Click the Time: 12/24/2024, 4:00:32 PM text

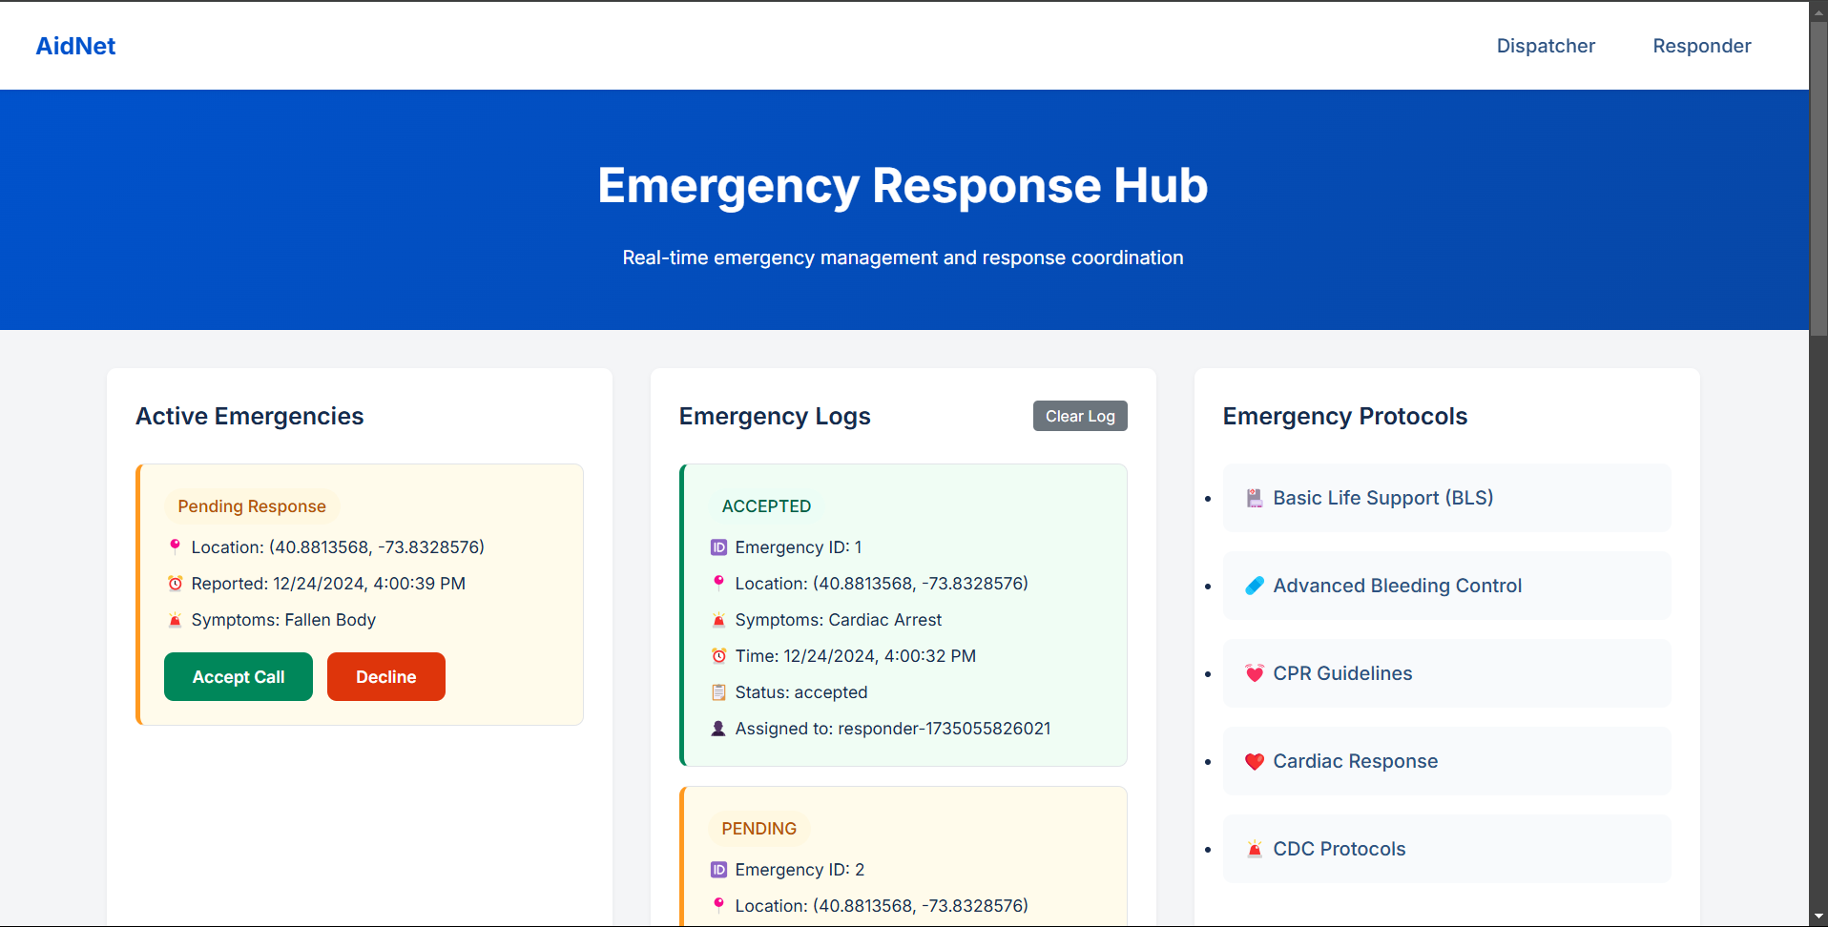pos(855,656)
